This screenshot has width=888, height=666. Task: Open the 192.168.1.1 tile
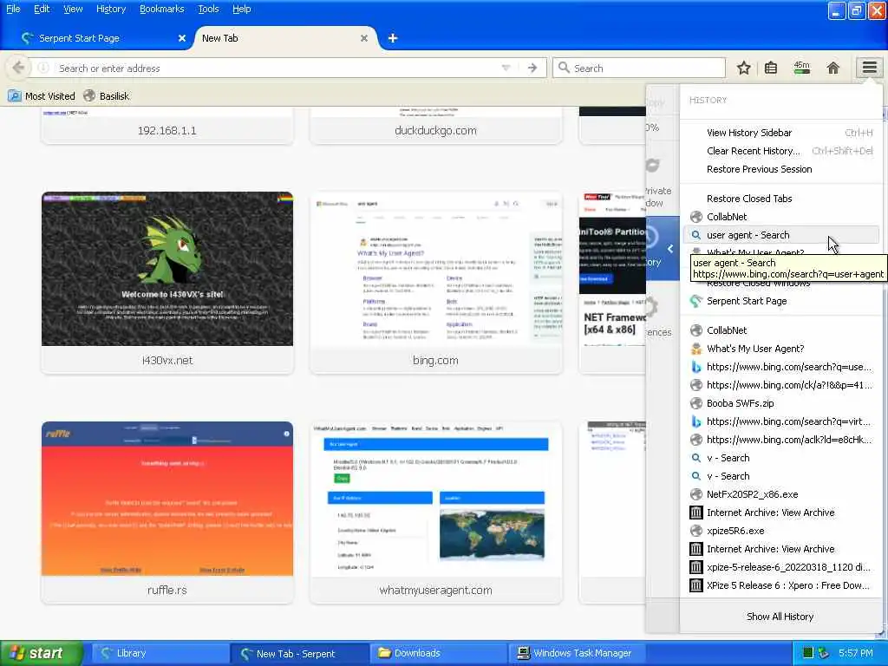167,126
